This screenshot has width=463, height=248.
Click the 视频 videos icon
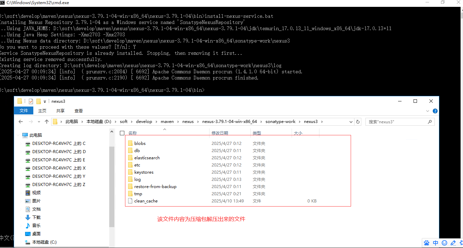(x=28, y=193)
